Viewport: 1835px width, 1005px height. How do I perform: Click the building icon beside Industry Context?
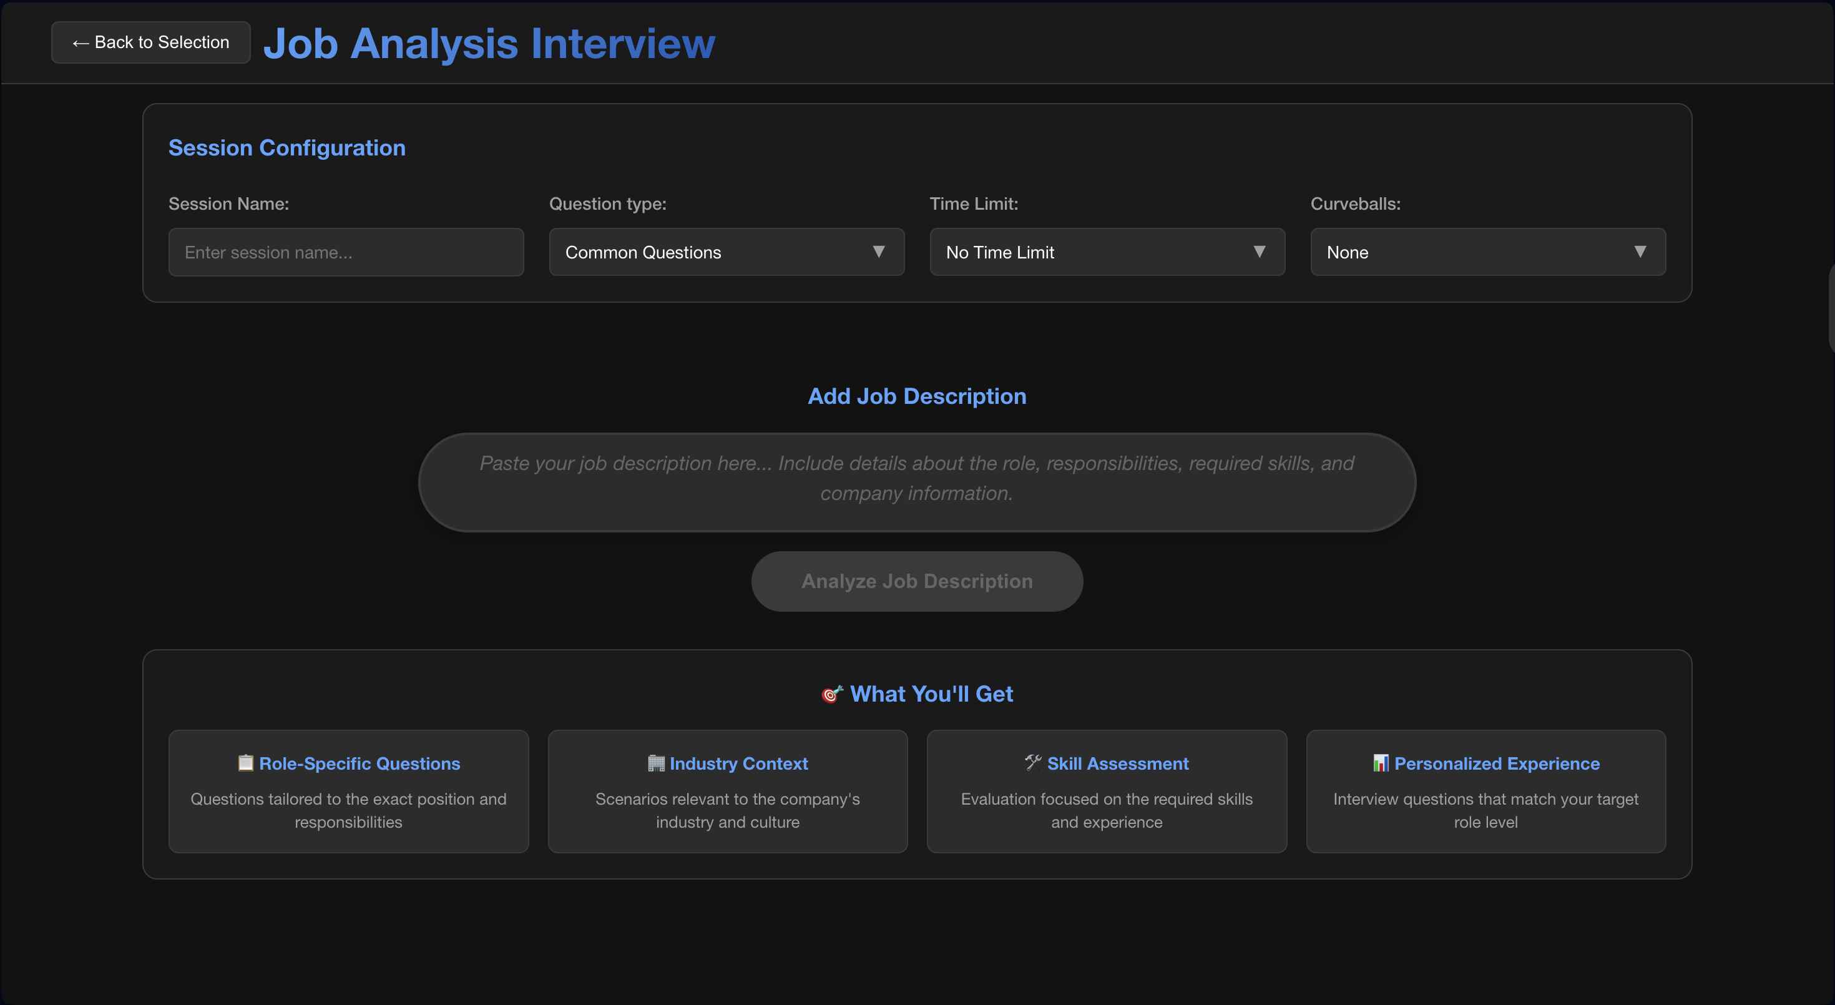655,763
